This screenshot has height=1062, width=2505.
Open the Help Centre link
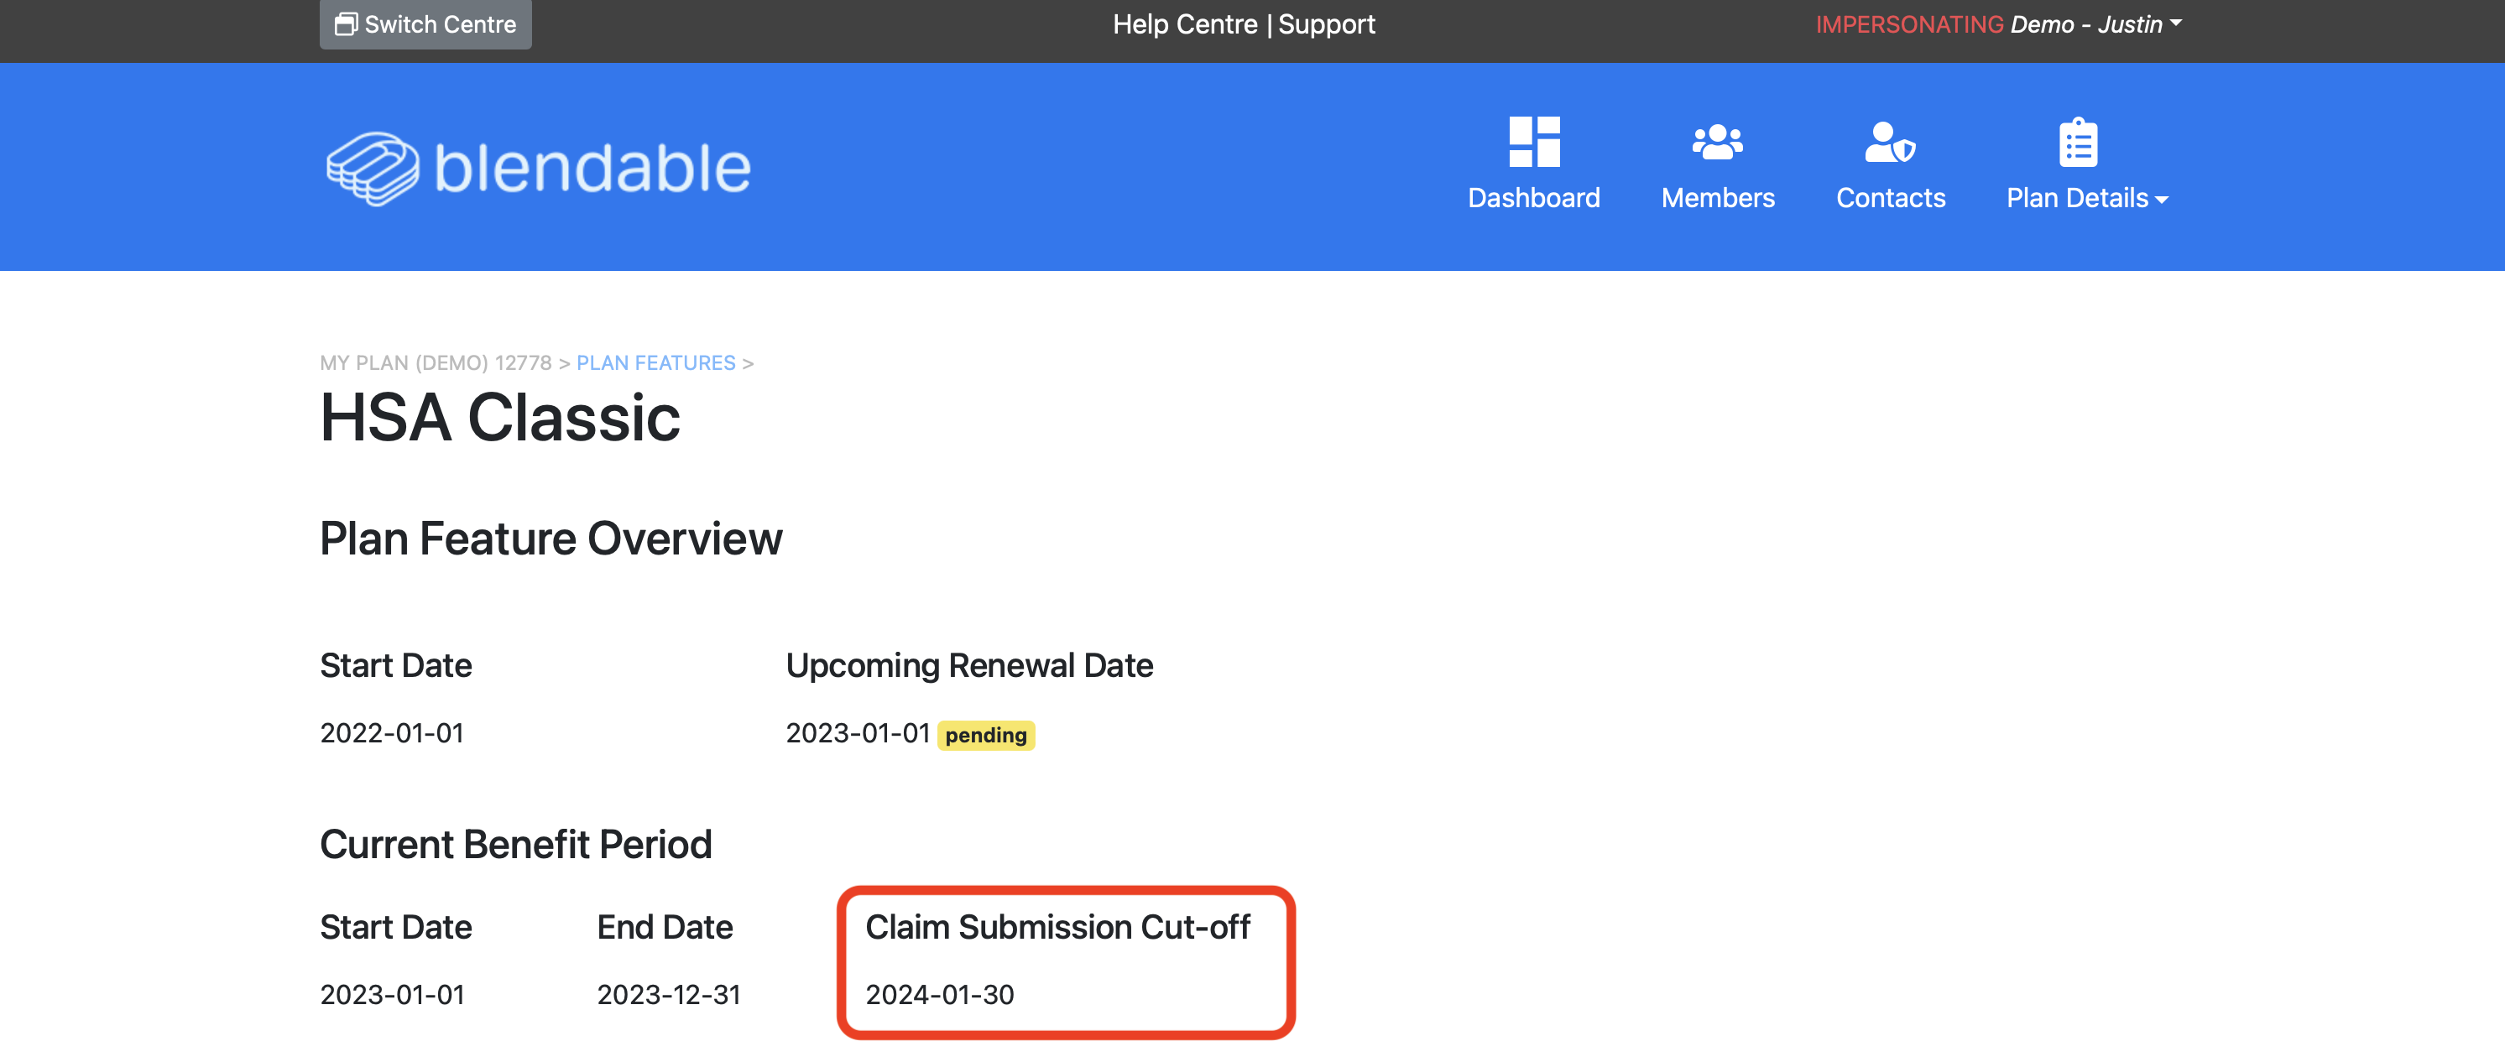point(1184,24)
